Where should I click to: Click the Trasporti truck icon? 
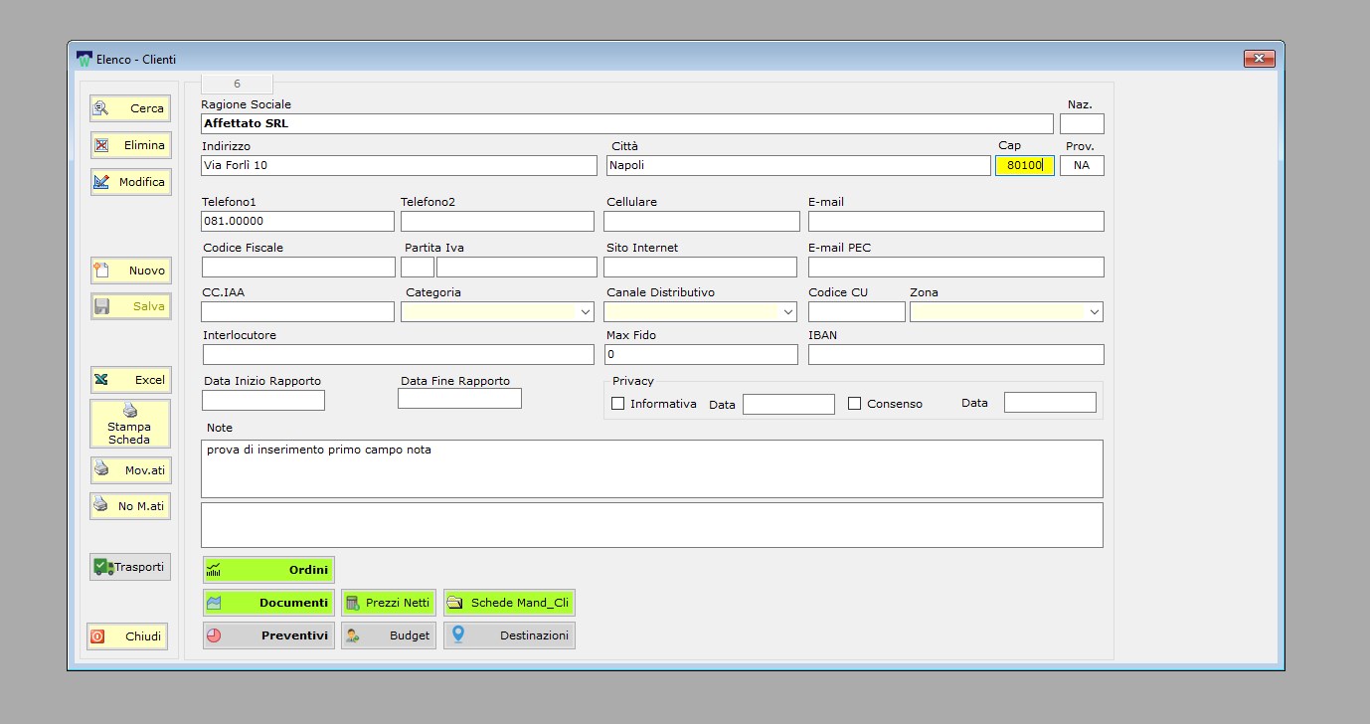pyautogui.click(x=103, y=567)
